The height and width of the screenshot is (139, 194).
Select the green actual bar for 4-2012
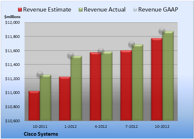[x=107, y=86]
